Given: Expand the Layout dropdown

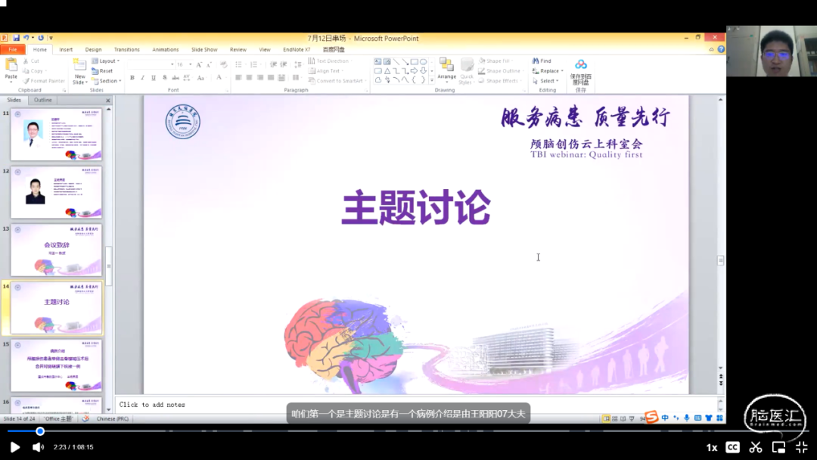Looking at the screenshot, I should (x=106, y=61).
